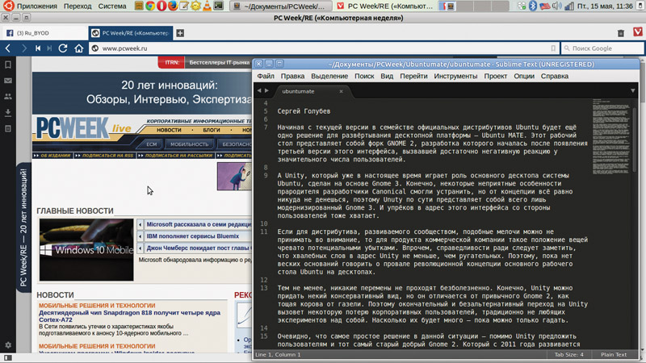The image size is (646, 363).
Task: Click arrow beside Microsoft news headline
Action: coord(140,224)
